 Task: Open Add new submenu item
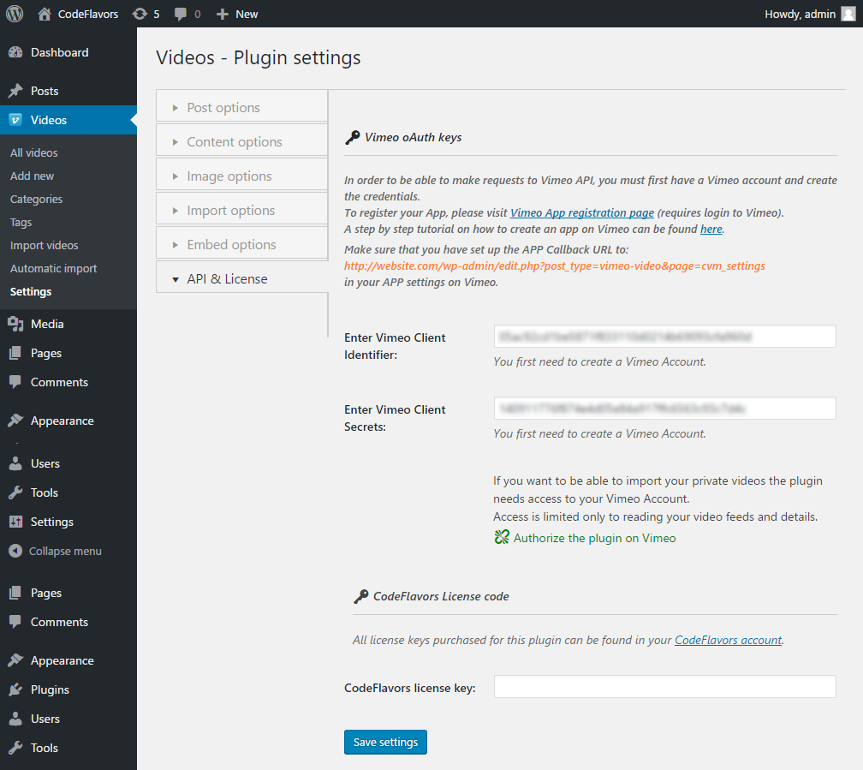pyautogui.click(x=32, y=176)
